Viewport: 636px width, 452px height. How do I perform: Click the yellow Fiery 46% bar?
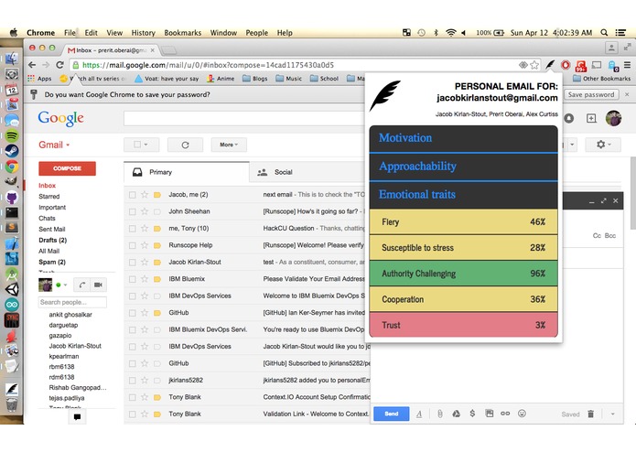[464, 221]
